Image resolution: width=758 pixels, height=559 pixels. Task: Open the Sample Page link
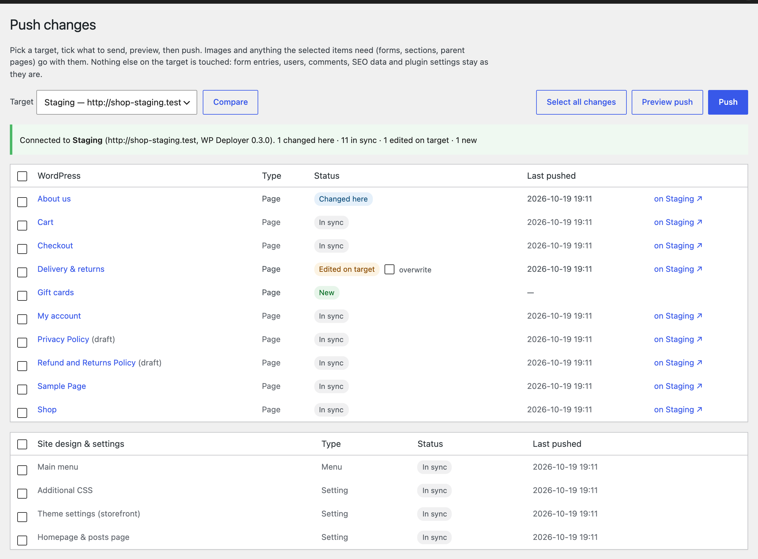(x=62, y=386)
